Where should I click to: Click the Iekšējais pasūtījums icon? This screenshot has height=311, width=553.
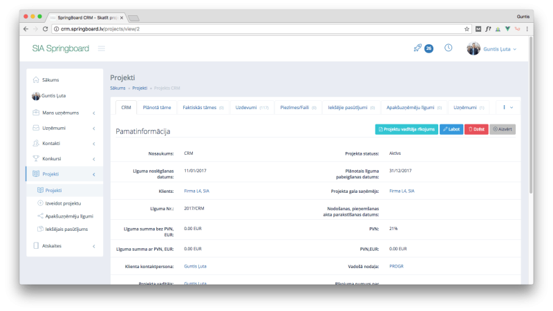tap(40, 229)
